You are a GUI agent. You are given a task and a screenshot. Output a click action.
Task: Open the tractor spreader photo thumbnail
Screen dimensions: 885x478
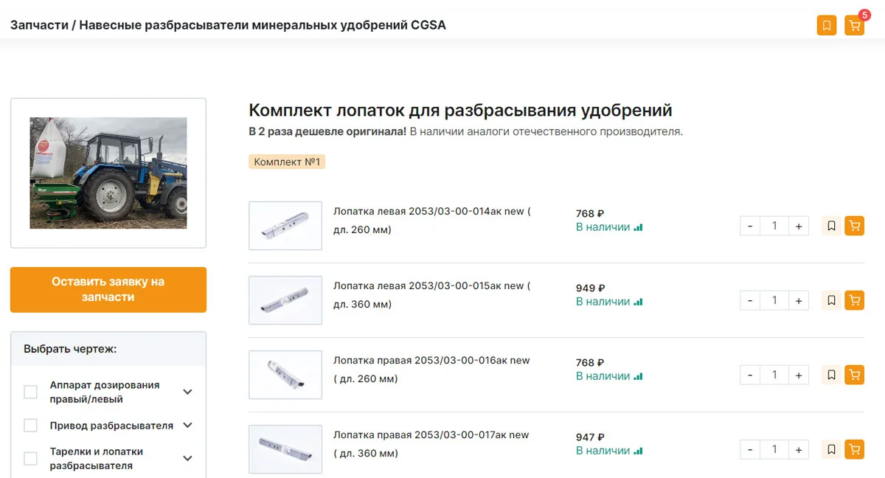tap(108, 173)
